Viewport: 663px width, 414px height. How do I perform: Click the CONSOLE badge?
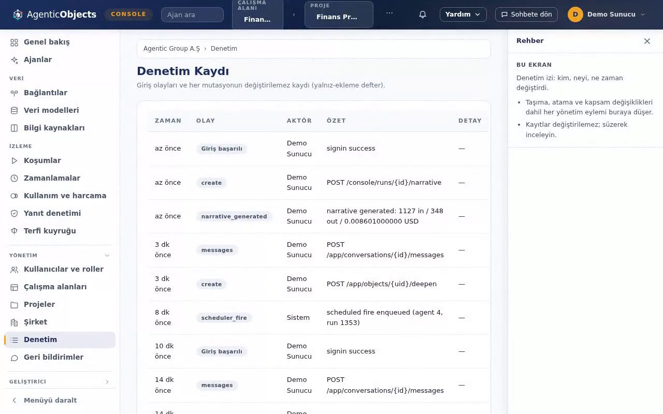[128, 14]
